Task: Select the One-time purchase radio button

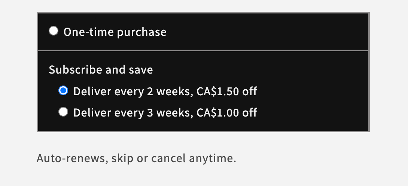Action: tap(54, 31)
